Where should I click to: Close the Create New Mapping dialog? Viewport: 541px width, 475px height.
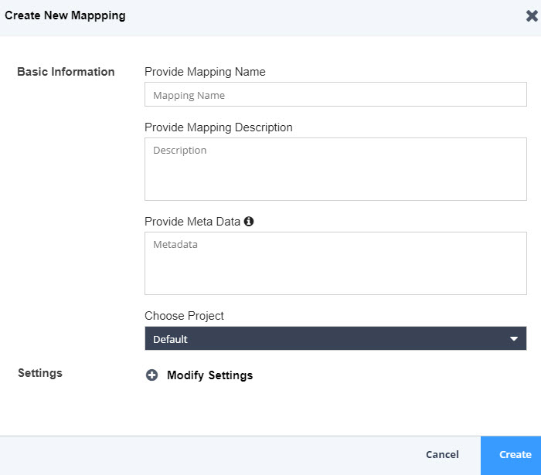tap(532, 15)
